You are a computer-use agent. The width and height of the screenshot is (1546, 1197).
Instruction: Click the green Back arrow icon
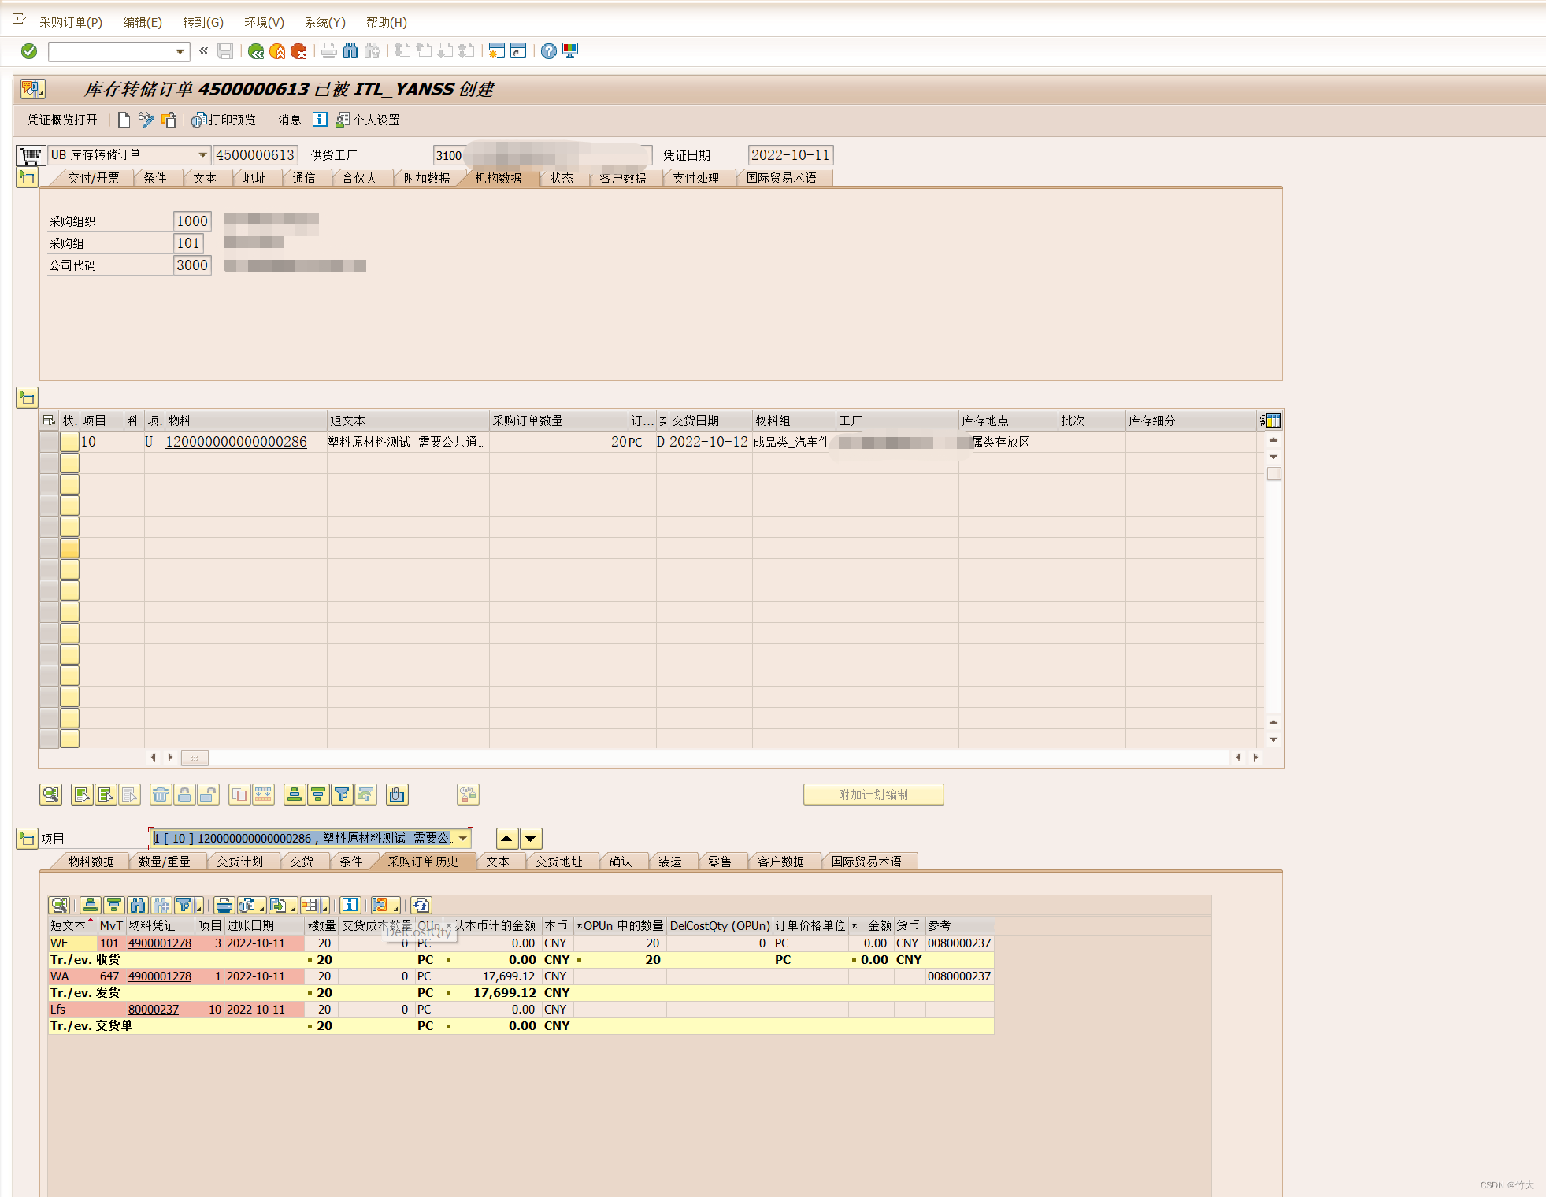pos(256,52)
